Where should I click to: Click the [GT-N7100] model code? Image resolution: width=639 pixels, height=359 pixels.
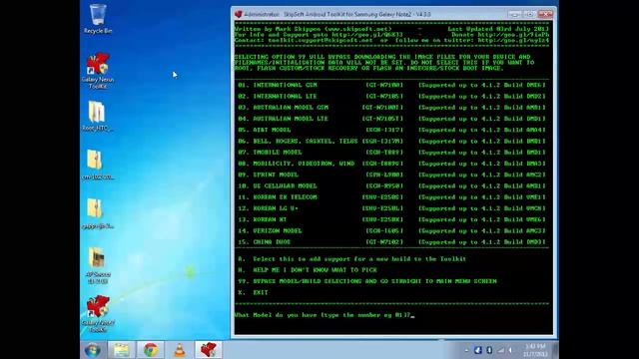point(384,85)
